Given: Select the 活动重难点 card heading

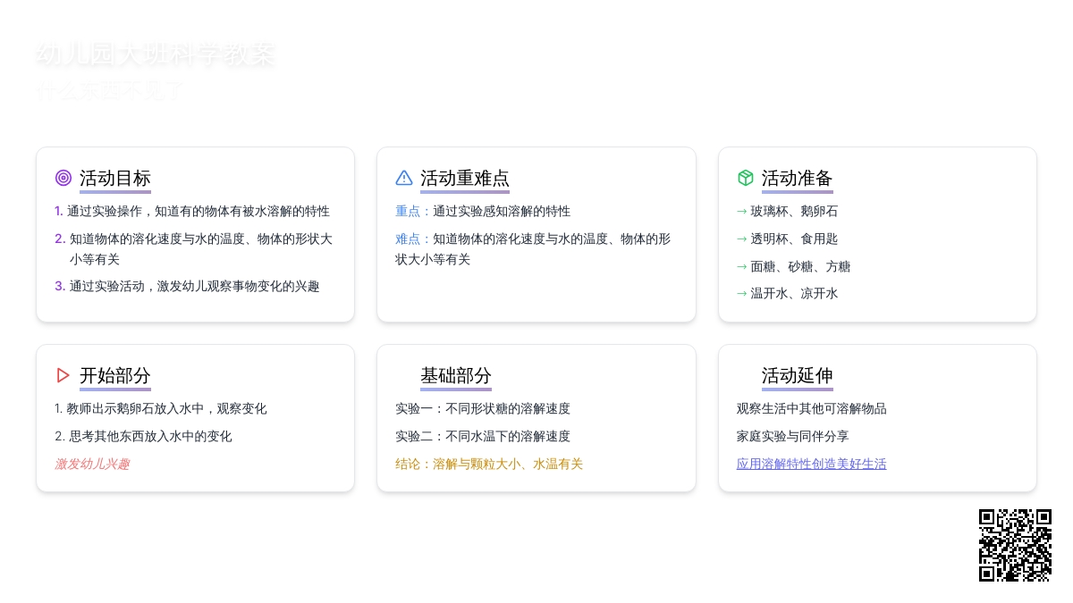Looking at the screenshot, I should 465,178.
